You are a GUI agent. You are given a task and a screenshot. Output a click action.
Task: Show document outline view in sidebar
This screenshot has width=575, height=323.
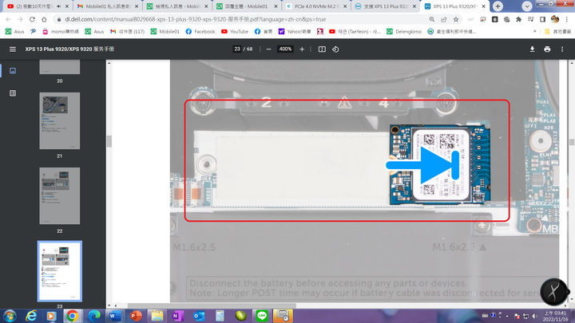[x=13, y=93]
